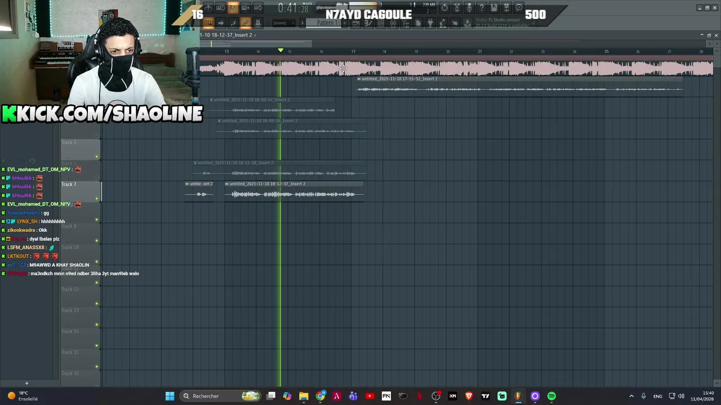Add new pattern with plus button

click(x=345, y=23)
